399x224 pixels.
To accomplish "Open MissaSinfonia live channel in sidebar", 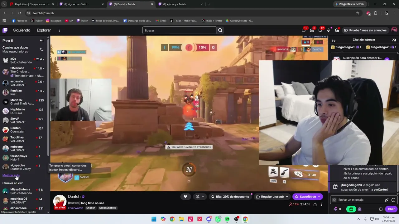I will pos(24,191).
